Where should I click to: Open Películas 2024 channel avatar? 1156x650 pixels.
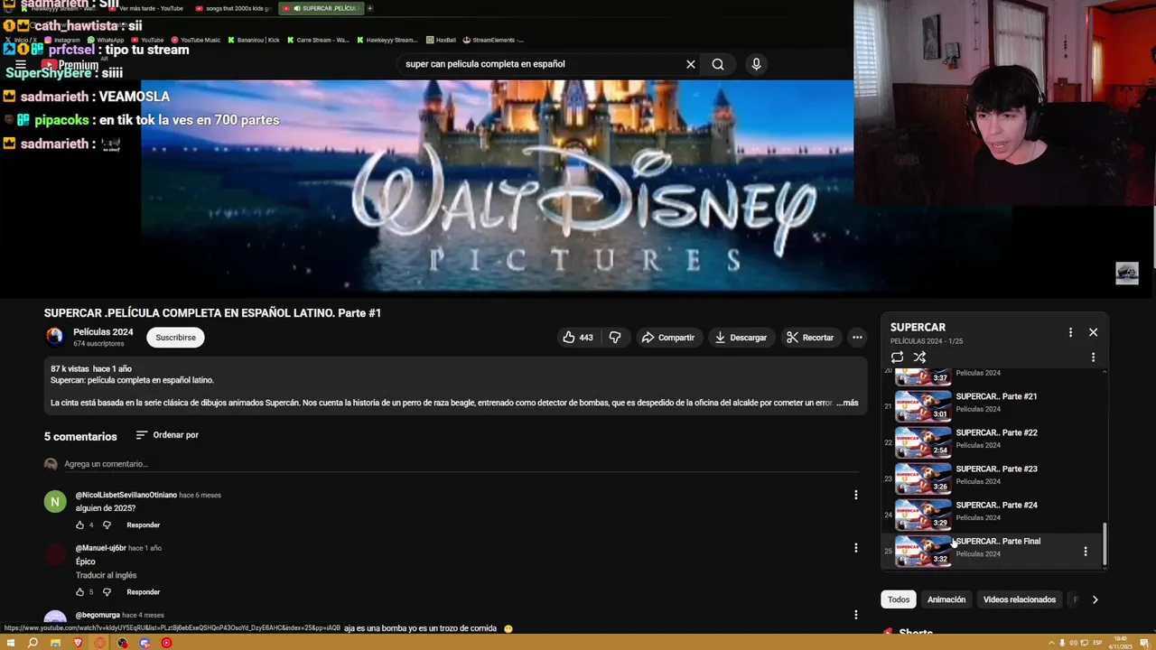(55, 337)
